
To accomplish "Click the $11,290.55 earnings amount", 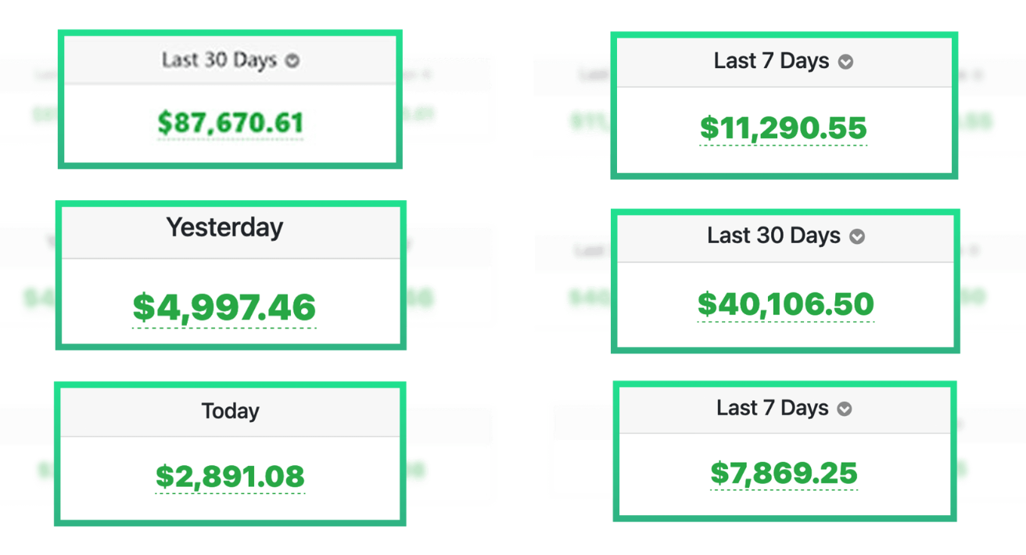I will (x=784, y=128).
